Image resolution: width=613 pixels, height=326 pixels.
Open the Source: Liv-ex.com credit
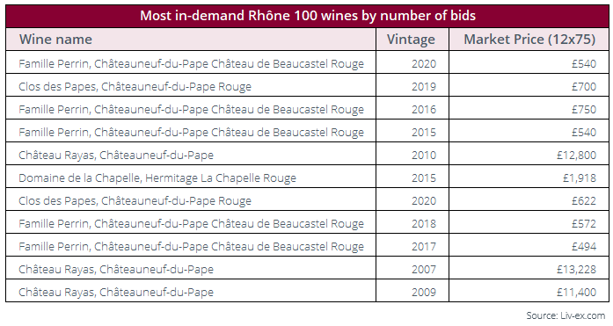click(x=566, y=315)
